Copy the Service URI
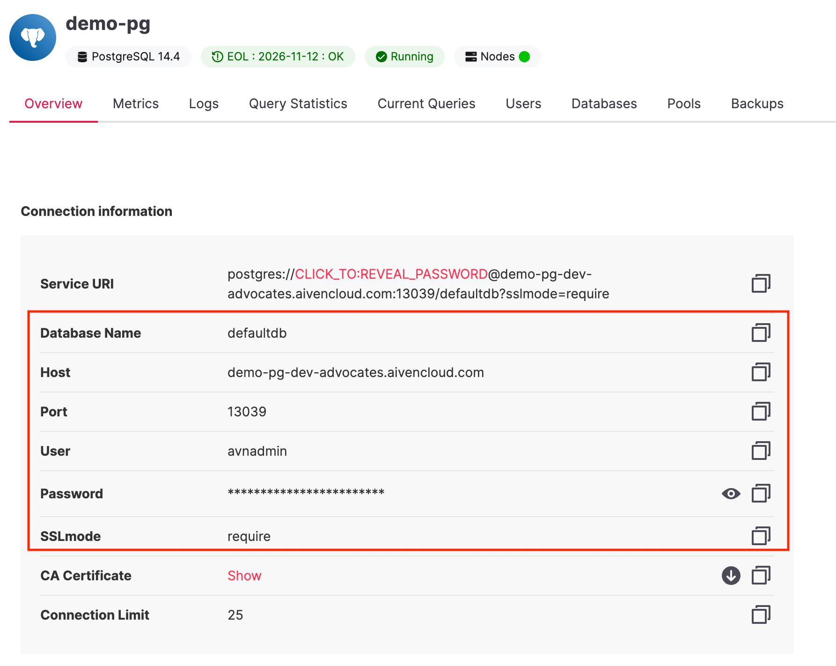This screenshot has height=666, width=836. click(x=761, y=283)
